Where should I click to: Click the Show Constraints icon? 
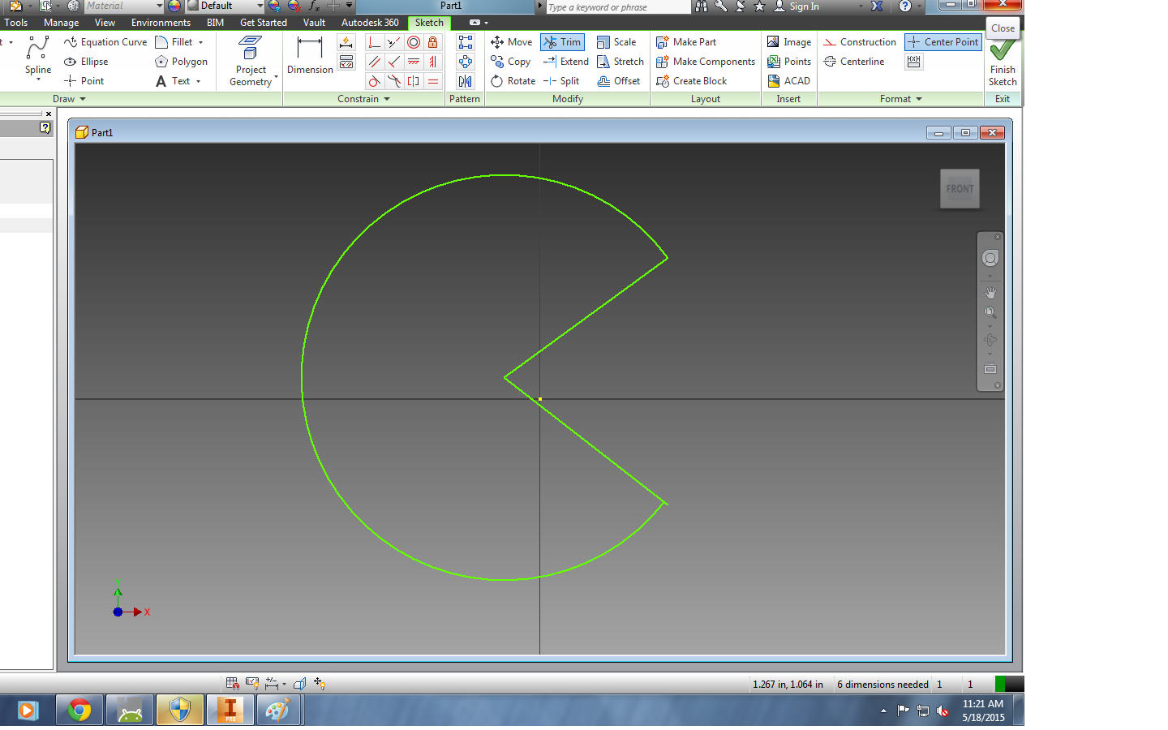click(346, 62)
